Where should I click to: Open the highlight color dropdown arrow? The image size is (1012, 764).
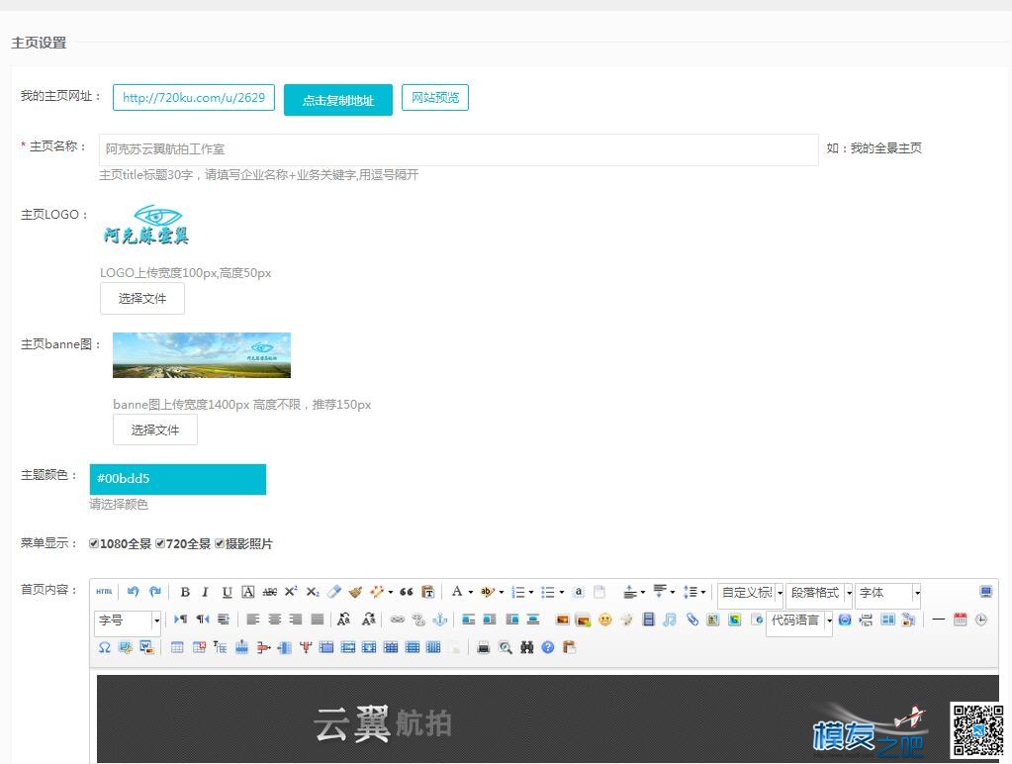501,592
